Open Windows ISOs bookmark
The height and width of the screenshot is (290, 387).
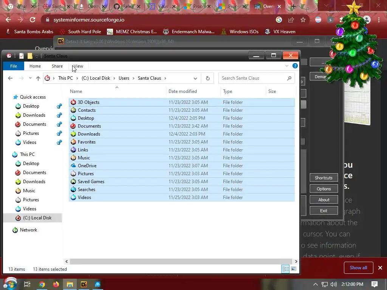240,32
